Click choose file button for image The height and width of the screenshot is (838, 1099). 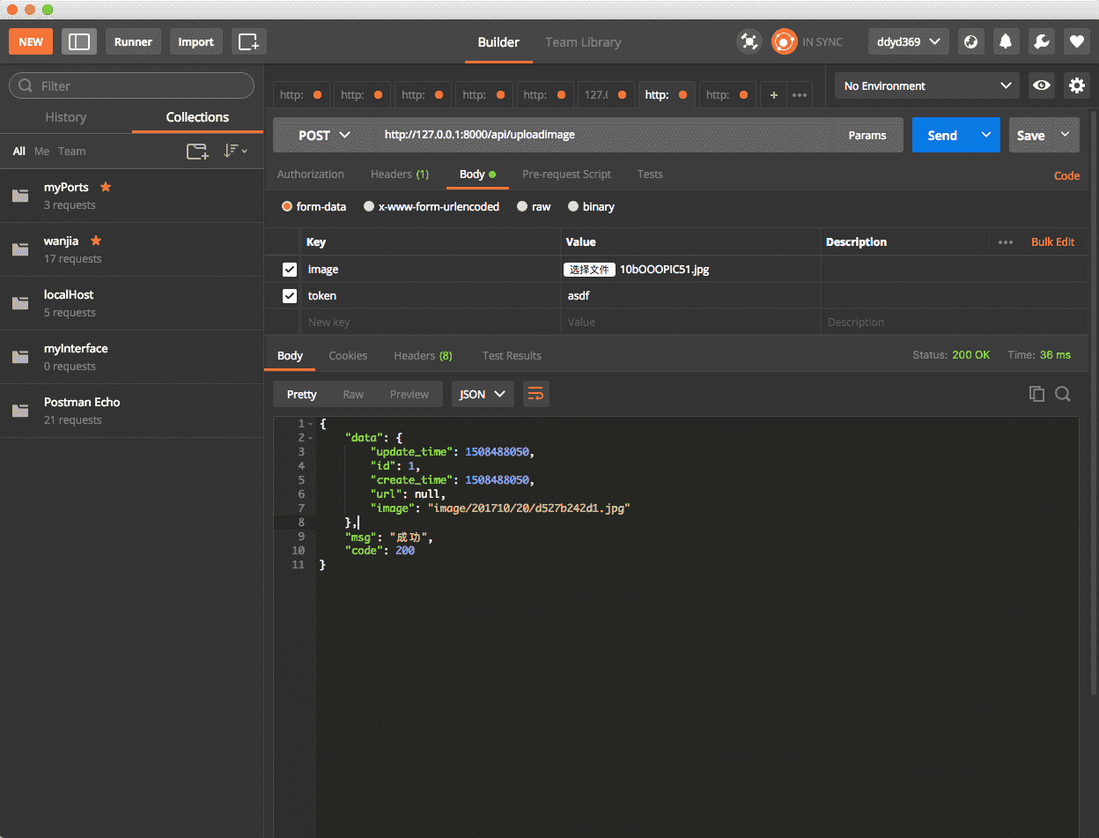point(589,270)
